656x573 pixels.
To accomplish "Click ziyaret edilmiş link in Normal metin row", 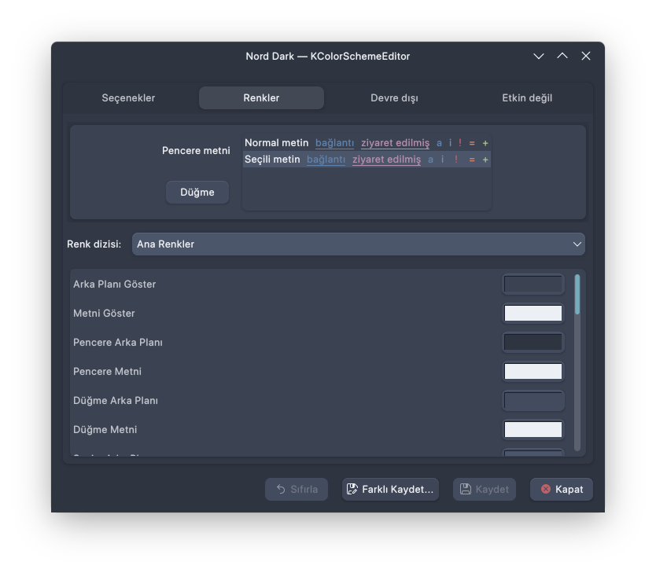I will [x=396, y=143].
